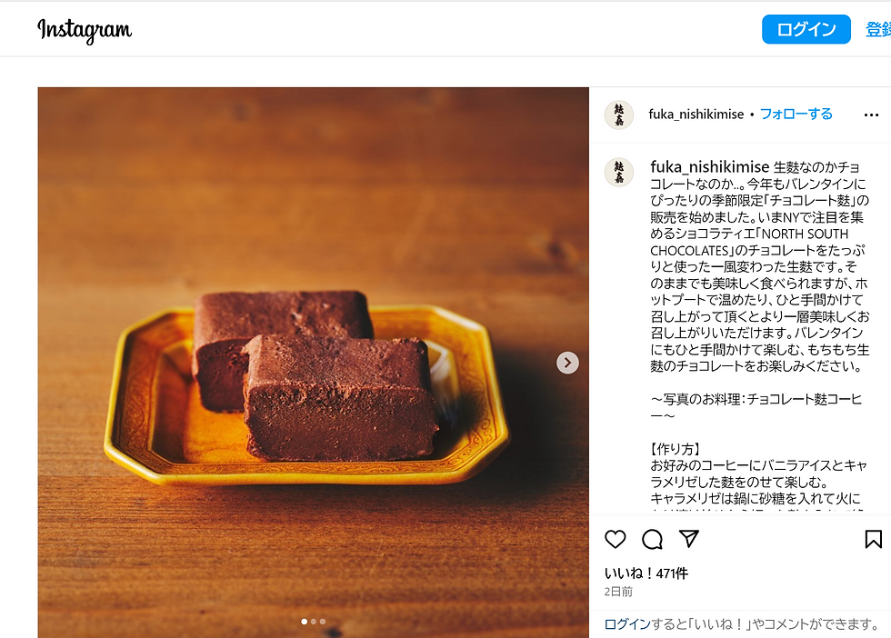The image size is (891, 638).
Task: Share the post with the paper plane icon
Action: (x=689, y=539)
